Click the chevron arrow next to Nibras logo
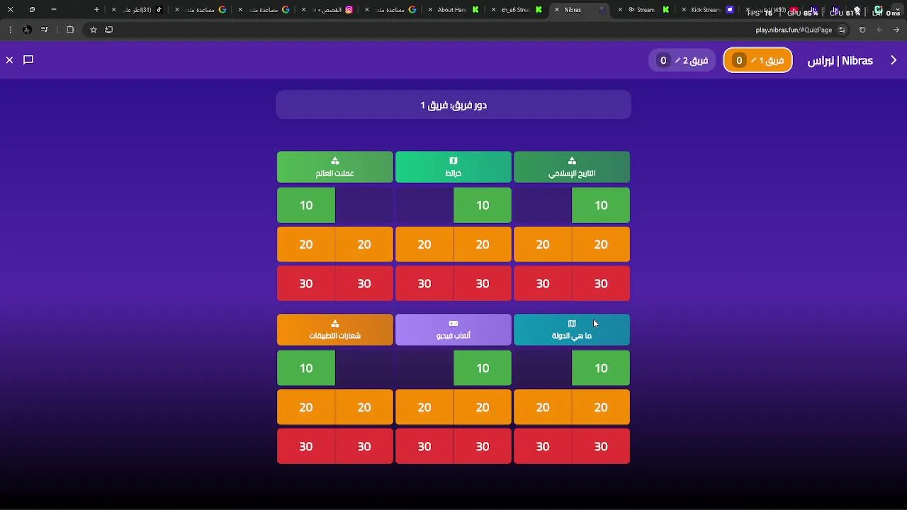Image resolution: width=907 pixels, height=510 pixels. (x=894, y=60)
